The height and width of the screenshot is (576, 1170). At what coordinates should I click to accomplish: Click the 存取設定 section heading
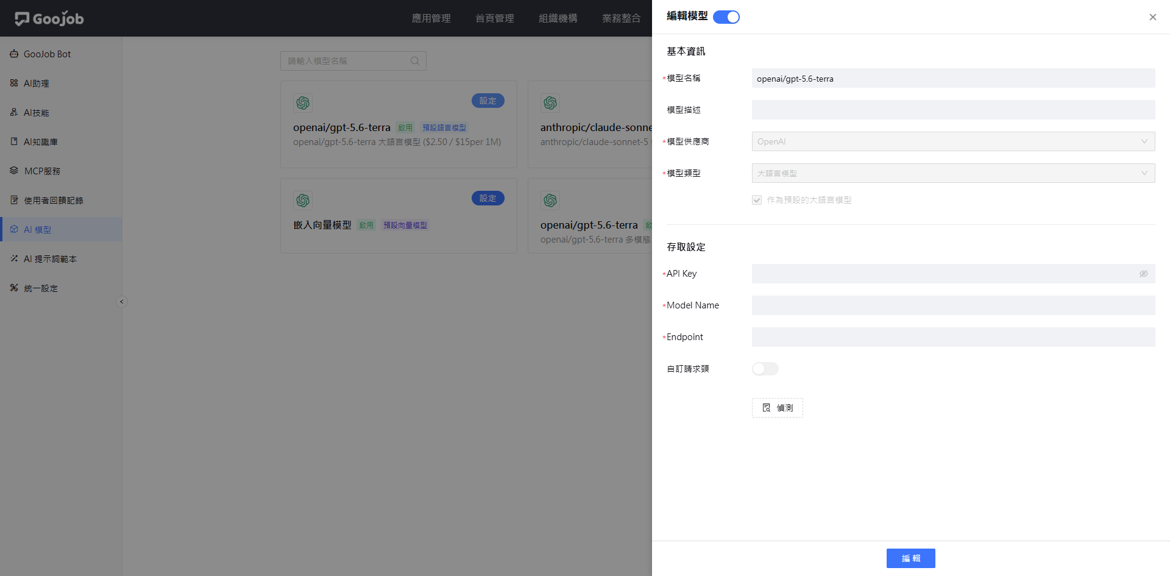[686, 247]
